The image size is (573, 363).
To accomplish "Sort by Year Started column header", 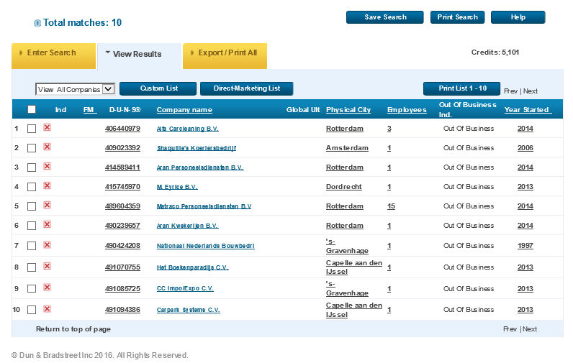I will [x=527, y=110].
